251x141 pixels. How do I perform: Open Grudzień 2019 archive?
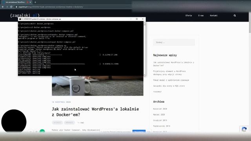tap(160, 120)
